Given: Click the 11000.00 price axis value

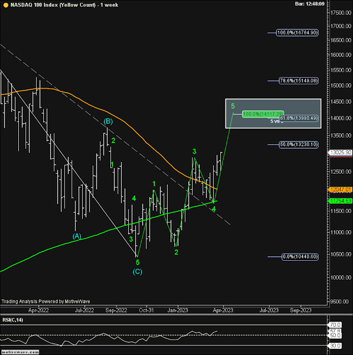Looking at the screenshot, I should pyautogui.click(x=341, y=232).
